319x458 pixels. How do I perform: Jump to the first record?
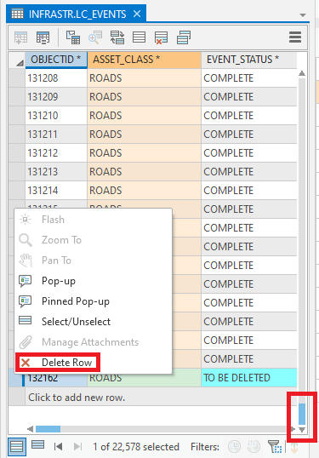58,447
